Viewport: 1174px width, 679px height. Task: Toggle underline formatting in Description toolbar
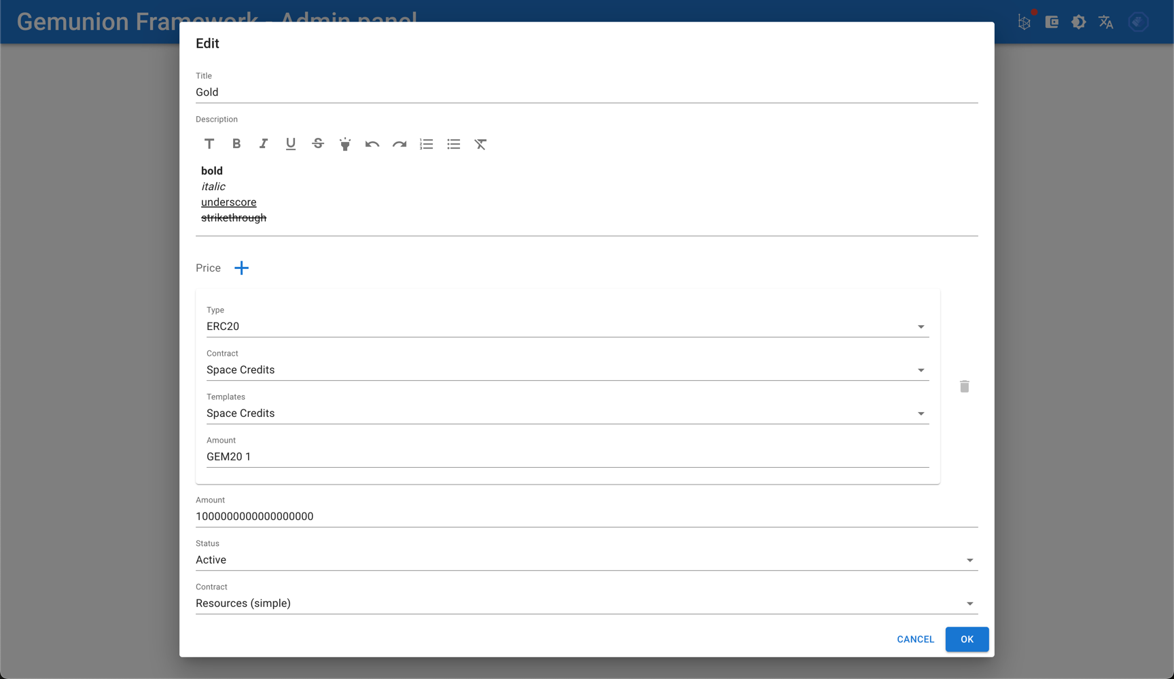point(291,144)
